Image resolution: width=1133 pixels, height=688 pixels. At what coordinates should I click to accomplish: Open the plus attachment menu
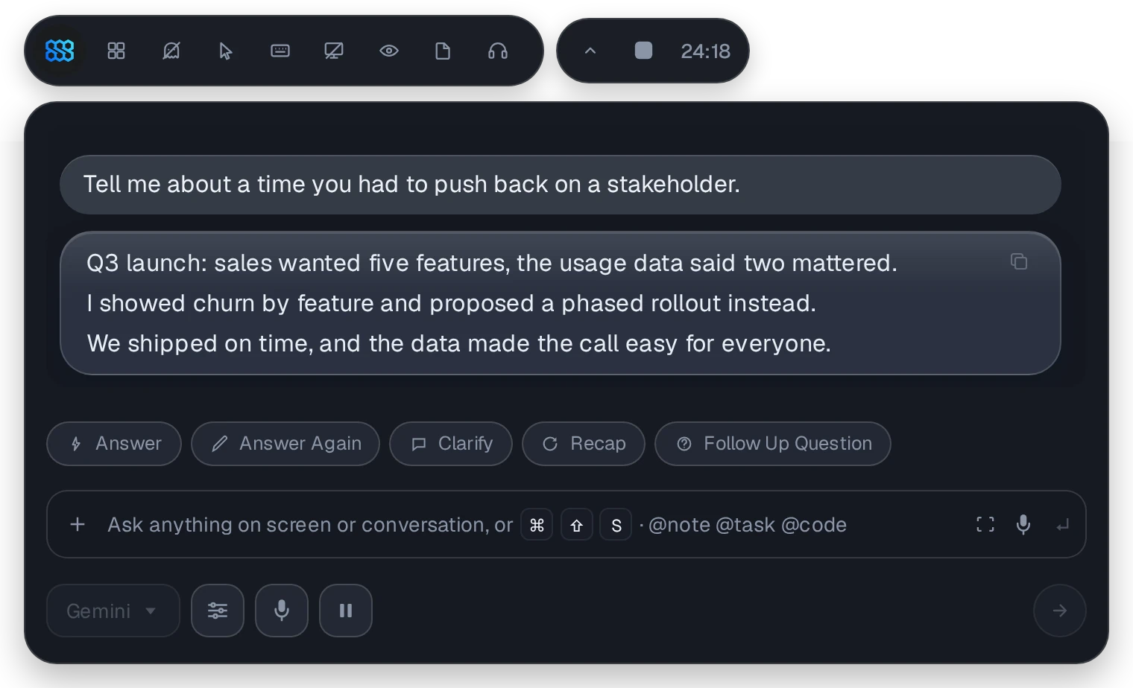(x=78, y=524)
